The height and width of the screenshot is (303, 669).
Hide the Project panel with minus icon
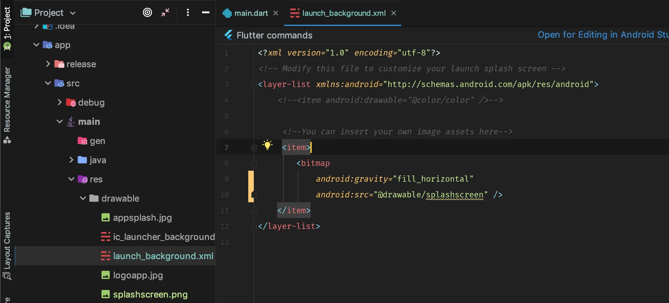point(206,12)
